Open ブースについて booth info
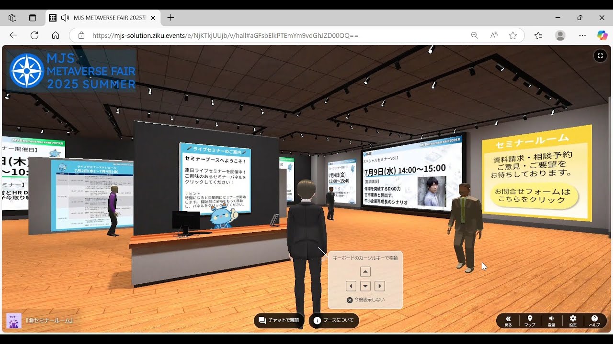Screen dimensions: 613x344 point(334,321)
